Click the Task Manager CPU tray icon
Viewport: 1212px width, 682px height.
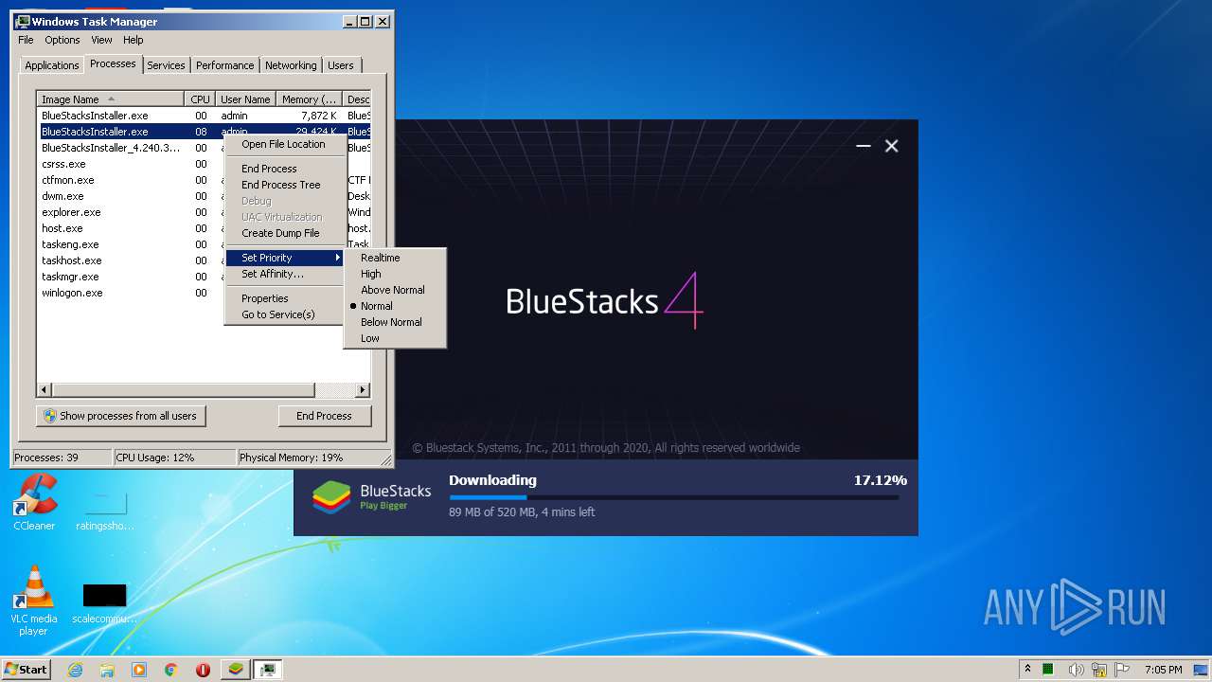[x=1048, y=670]
